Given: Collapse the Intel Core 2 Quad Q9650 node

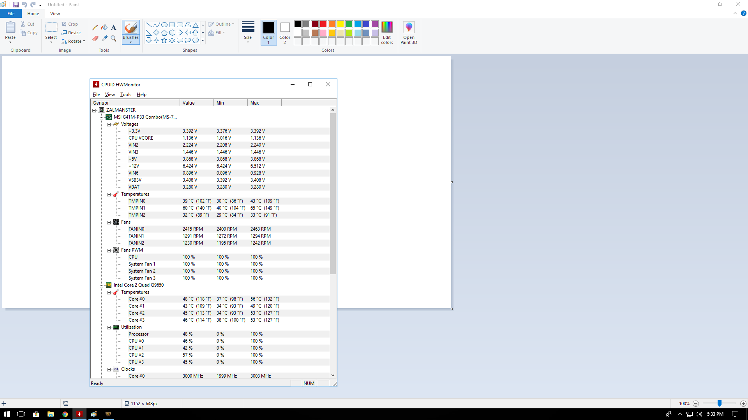Looking at the screenshot, I should tap(102, 285).
